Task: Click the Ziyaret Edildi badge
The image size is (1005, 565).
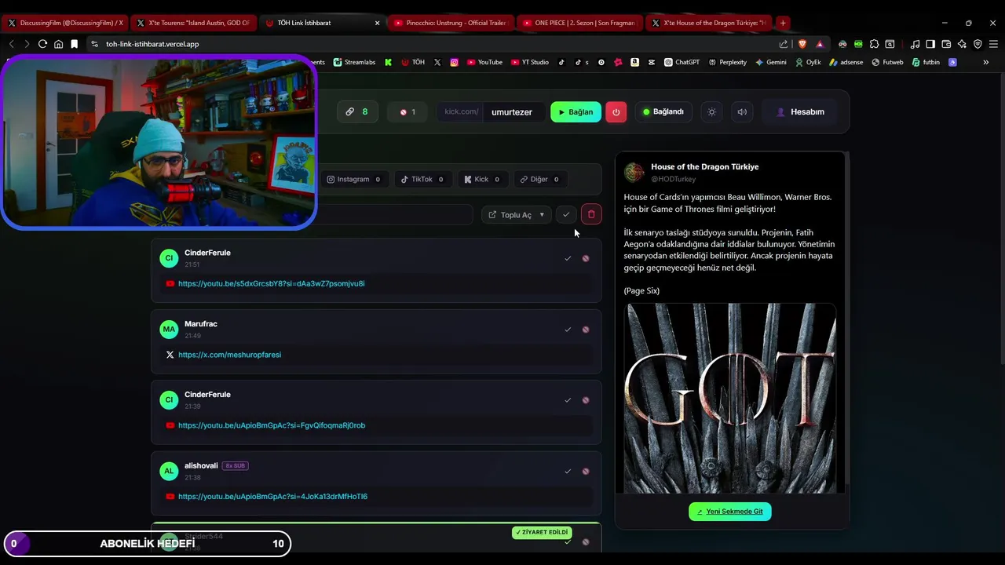Action: [542, 532]
